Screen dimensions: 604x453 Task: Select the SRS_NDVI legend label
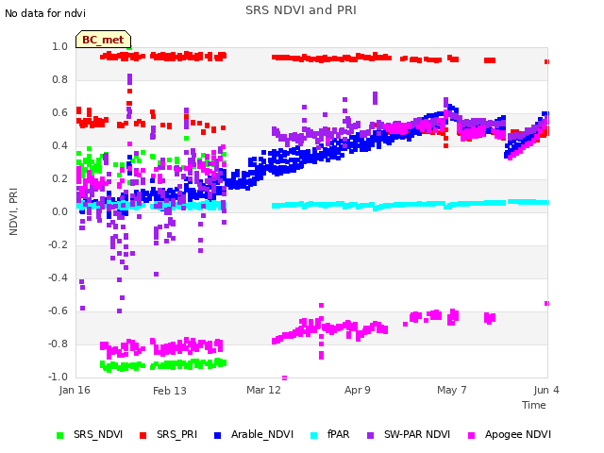[98, 434]
